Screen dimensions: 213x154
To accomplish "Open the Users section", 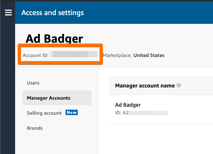I will click(33, 83).
